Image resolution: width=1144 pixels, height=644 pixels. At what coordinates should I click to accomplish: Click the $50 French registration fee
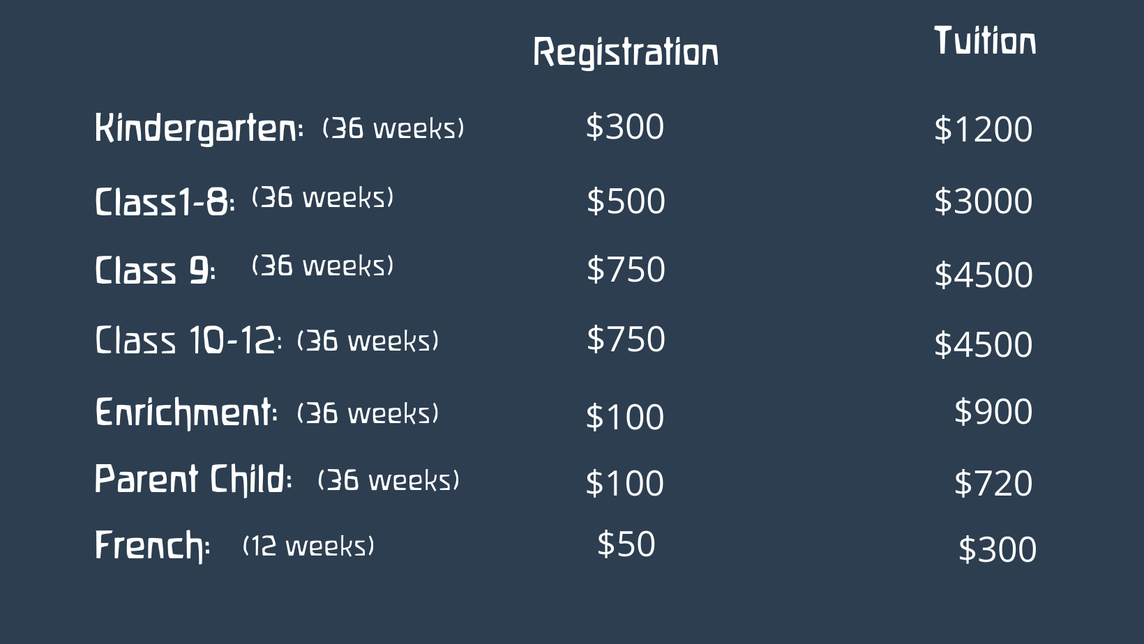coord(626,544)
